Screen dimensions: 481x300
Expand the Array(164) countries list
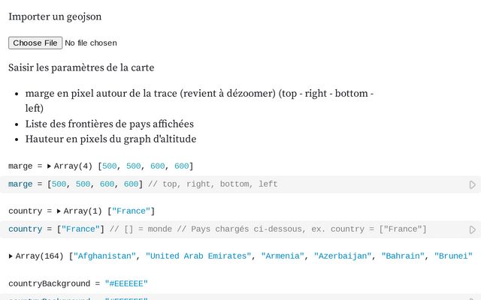click(x=11, y=256)
